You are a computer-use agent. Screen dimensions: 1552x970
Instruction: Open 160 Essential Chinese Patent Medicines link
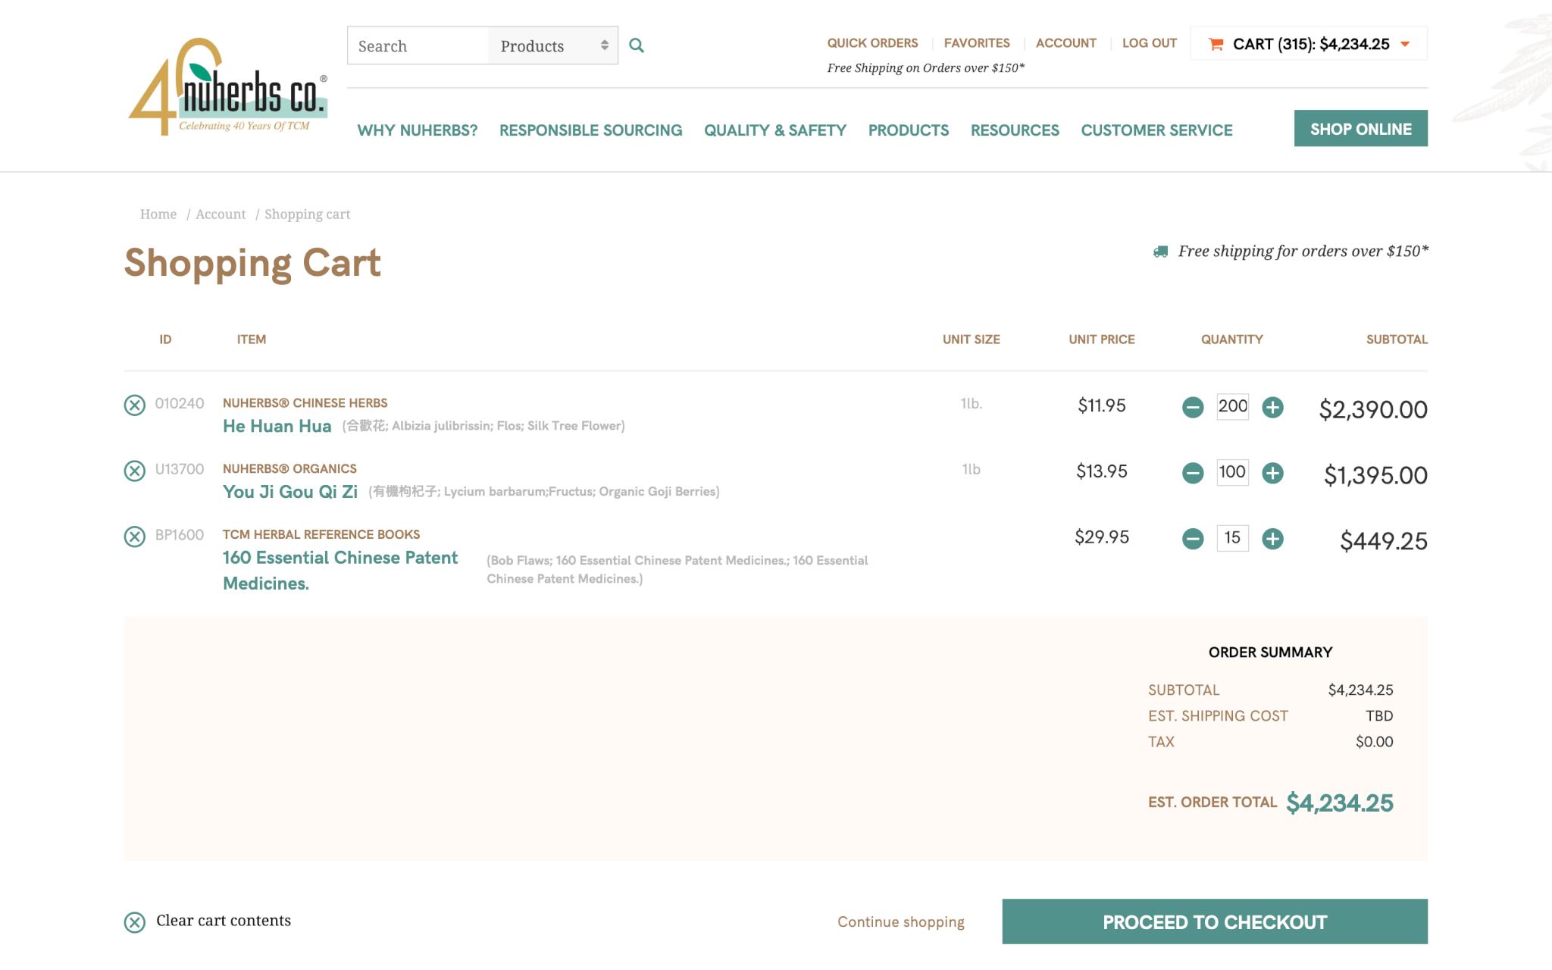pos(339,571)
